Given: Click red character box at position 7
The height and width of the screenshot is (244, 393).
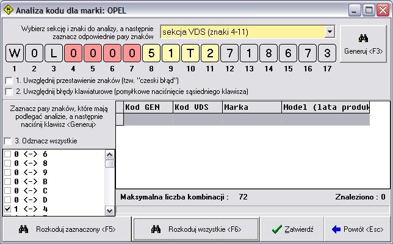Looking at the screenshot, I should pyautogui.click(x=132, y=53).
